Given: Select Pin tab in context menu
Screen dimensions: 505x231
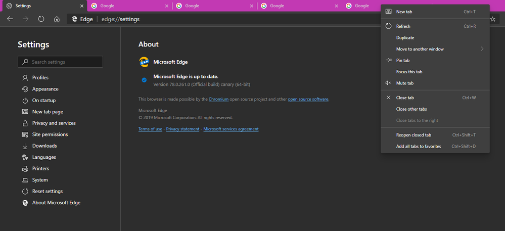Looking at the screenshot, I should coord(435,60).
